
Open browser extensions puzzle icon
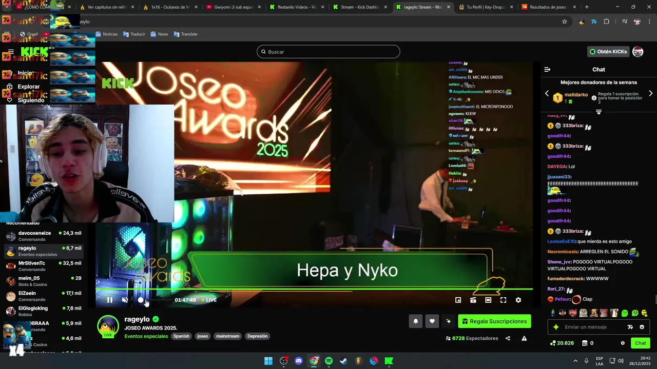point(607,22)
